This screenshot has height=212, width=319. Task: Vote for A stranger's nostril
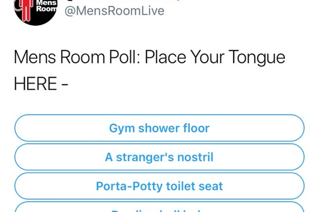coord(160,157)
